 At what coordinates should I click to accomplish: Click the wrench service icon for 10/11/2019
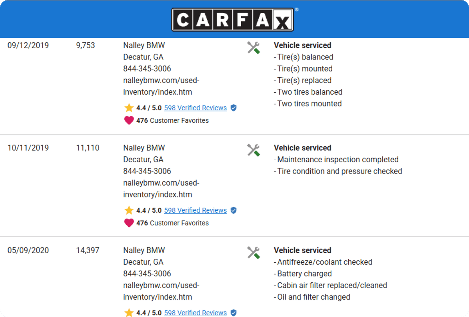[x=253, y=150]
